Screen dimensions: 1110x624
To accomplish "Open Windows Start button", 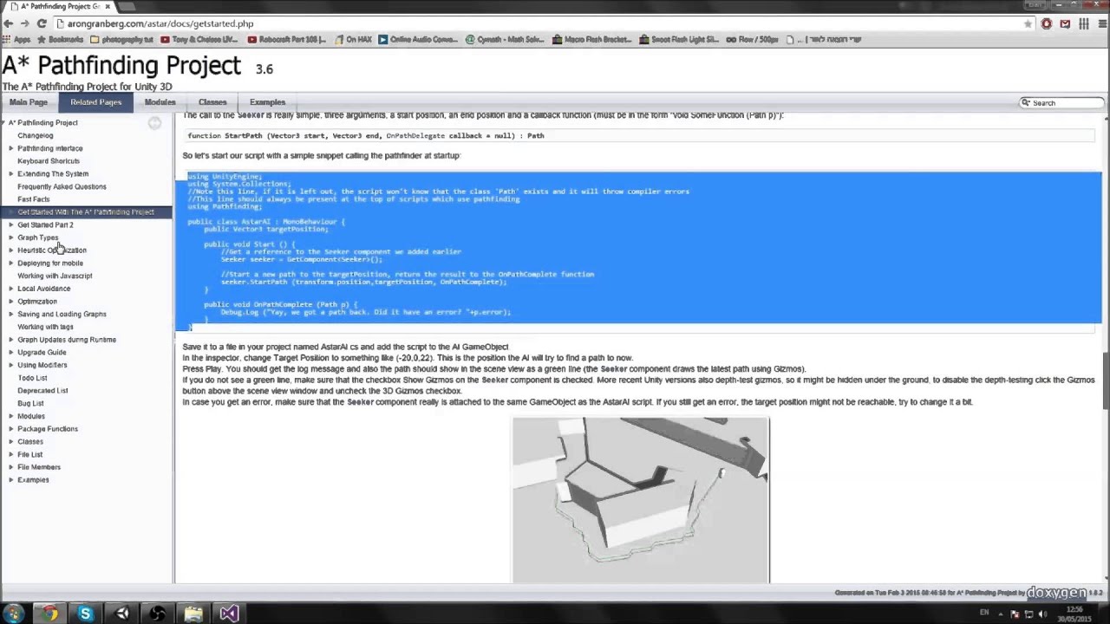I will tap(13, 614).
